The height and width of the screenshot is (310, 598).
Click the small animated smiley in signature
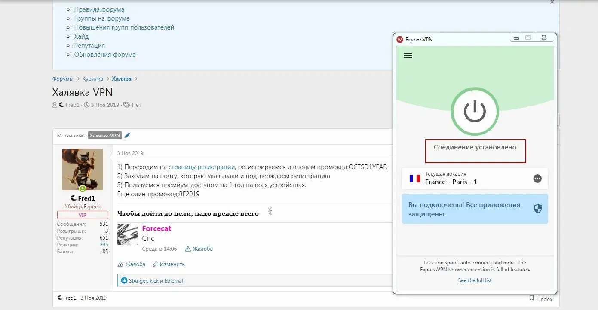270,210
